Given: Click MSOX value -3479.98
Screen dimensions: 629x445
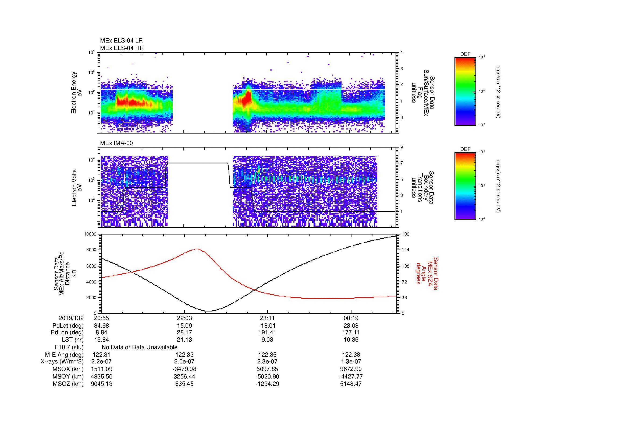Looking at the screenshot, I should [184, 369].
